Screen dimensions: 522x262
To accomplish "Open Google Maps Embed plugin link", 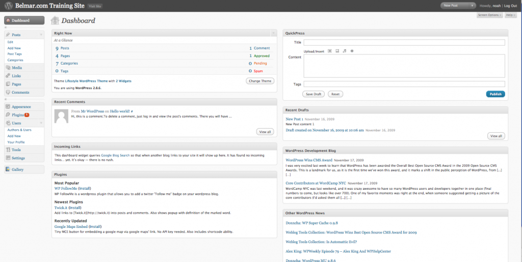I will pos(71,226).
